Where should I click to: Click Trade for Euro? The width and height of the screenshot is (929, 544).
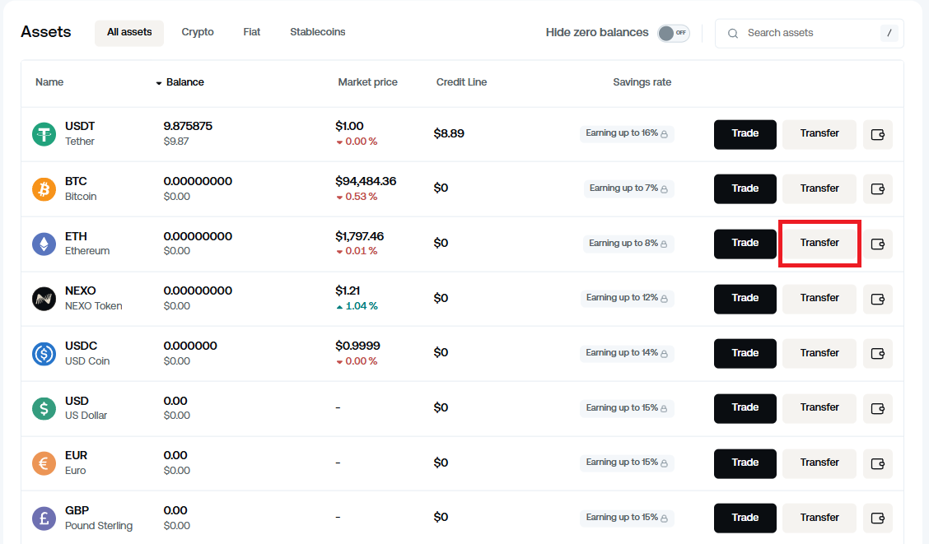745,463
